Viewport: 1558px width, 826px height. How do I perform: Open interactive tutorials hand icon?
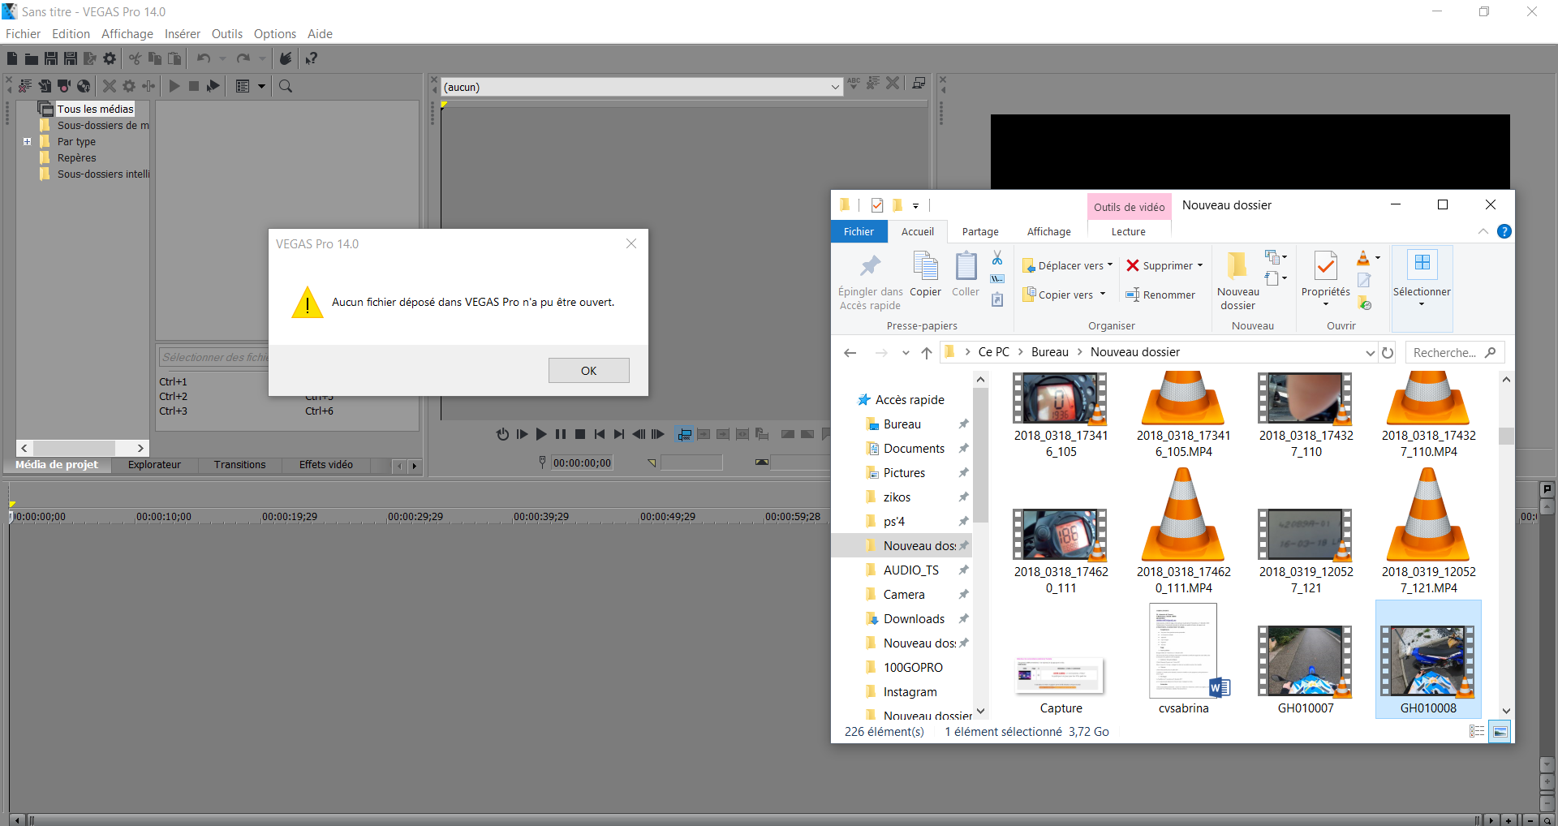click(286, 58)
